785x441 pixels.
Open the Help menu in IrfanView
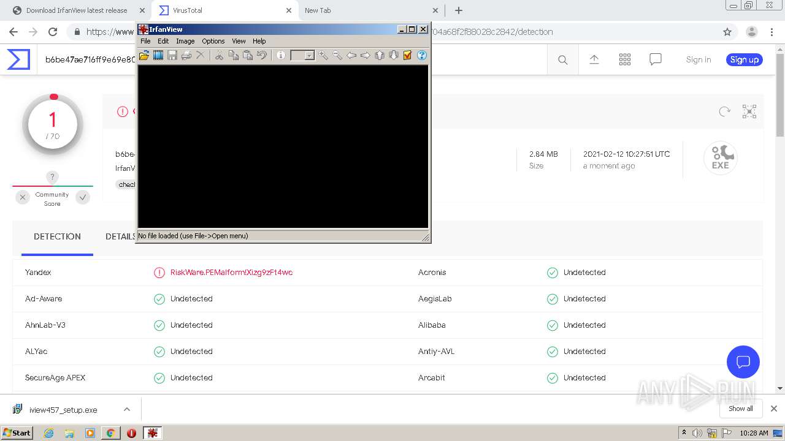pos(259,41)
